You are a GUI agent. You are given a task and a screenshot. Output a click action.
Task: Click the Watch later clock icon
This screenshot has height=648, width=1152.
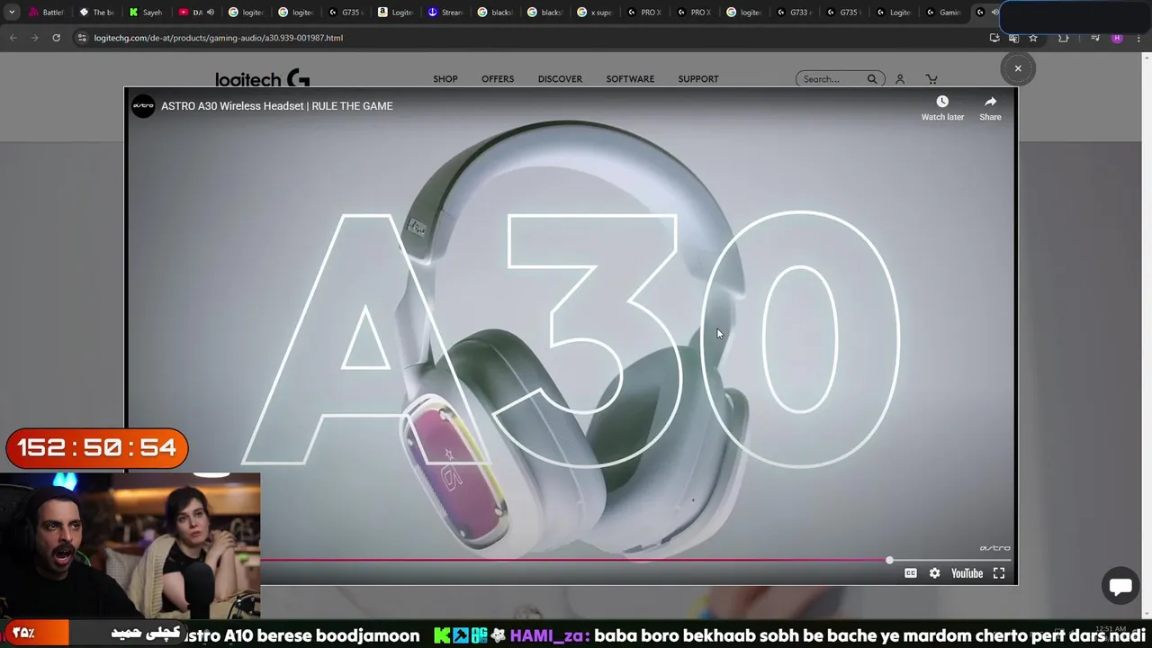[x=942, y=102]
